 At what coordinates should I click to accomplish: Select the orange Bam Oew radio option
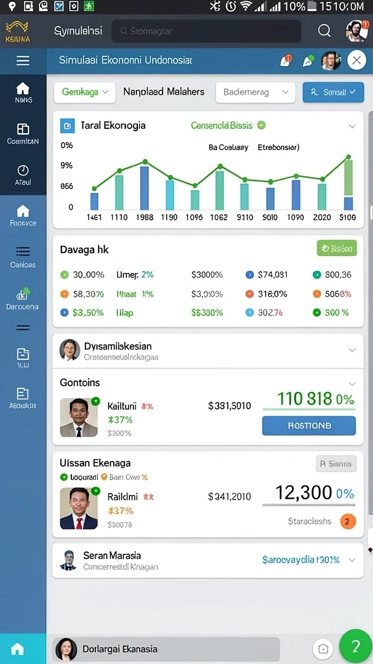104,477
